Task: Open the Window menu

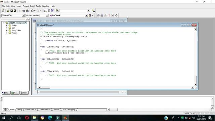Action: click(46, 6)
